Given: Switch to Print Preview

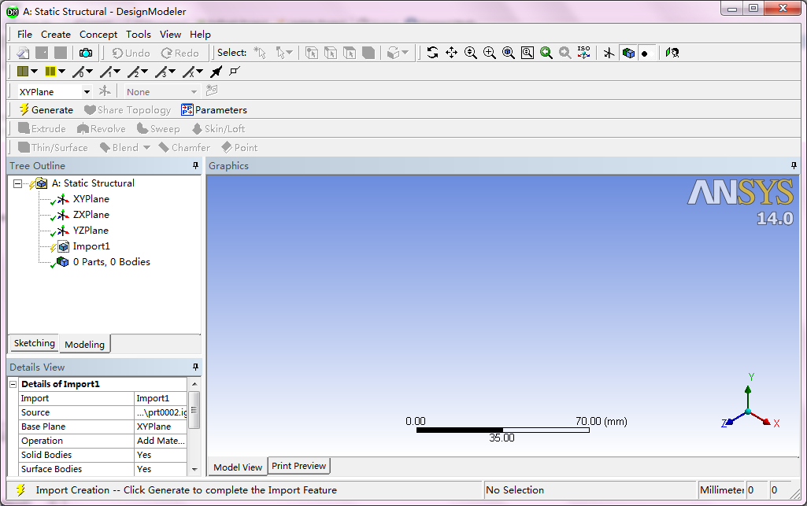Looking at the screenshot, I should (x=298, y=466).
